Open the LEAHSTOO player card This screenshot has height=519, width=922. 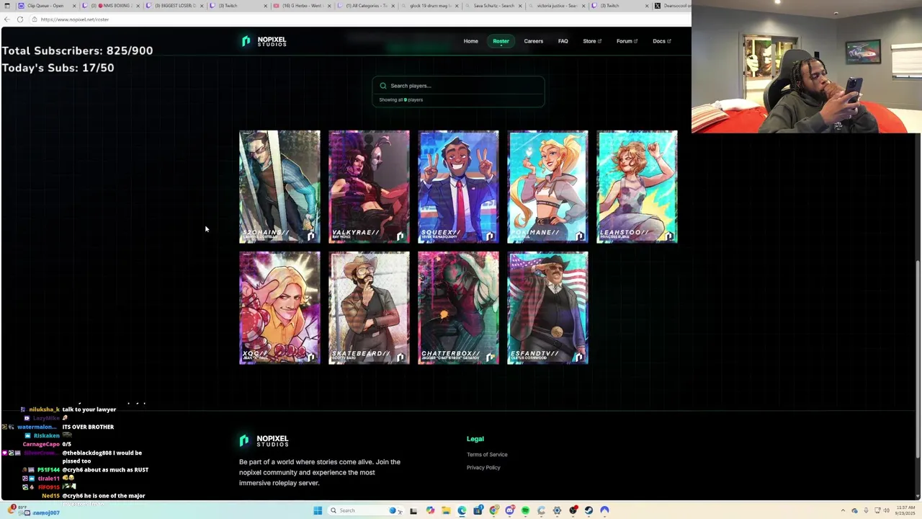click(637, 187)
